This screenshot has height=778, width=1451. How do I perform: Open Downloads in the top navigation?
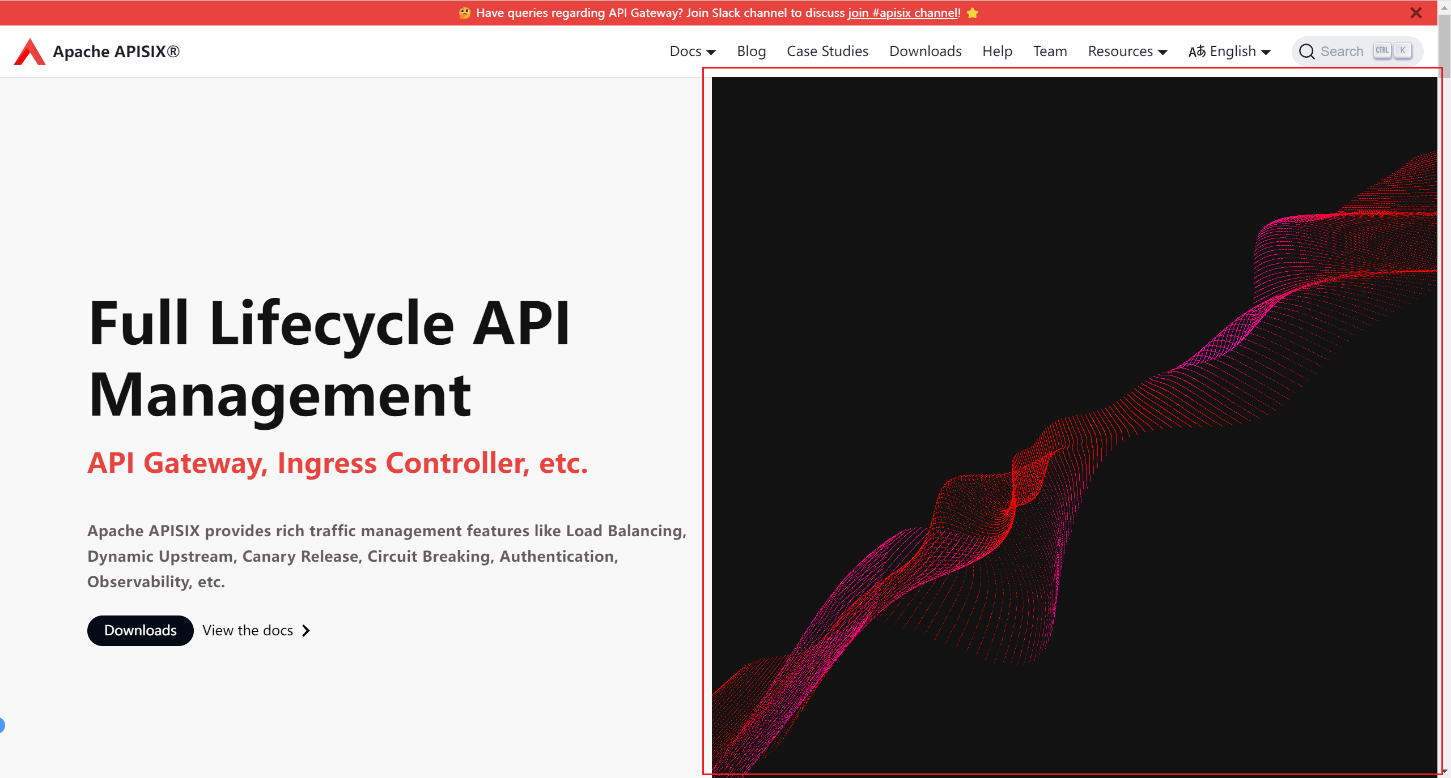pyautogui.click(x=925, y=52)
